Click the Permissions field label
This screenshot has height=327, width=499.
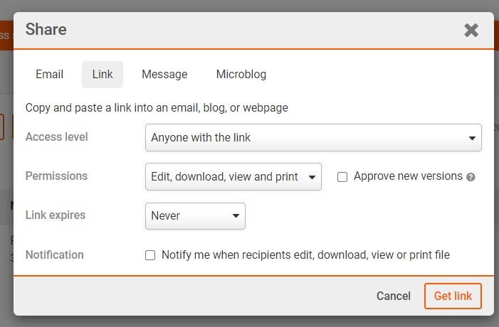click(56, 176)
